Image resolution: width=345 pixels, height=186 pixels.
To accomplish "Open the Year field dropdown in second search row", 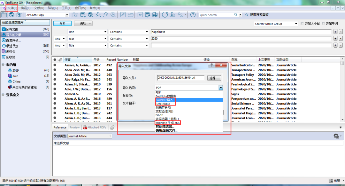I will (x=105, y=39).
